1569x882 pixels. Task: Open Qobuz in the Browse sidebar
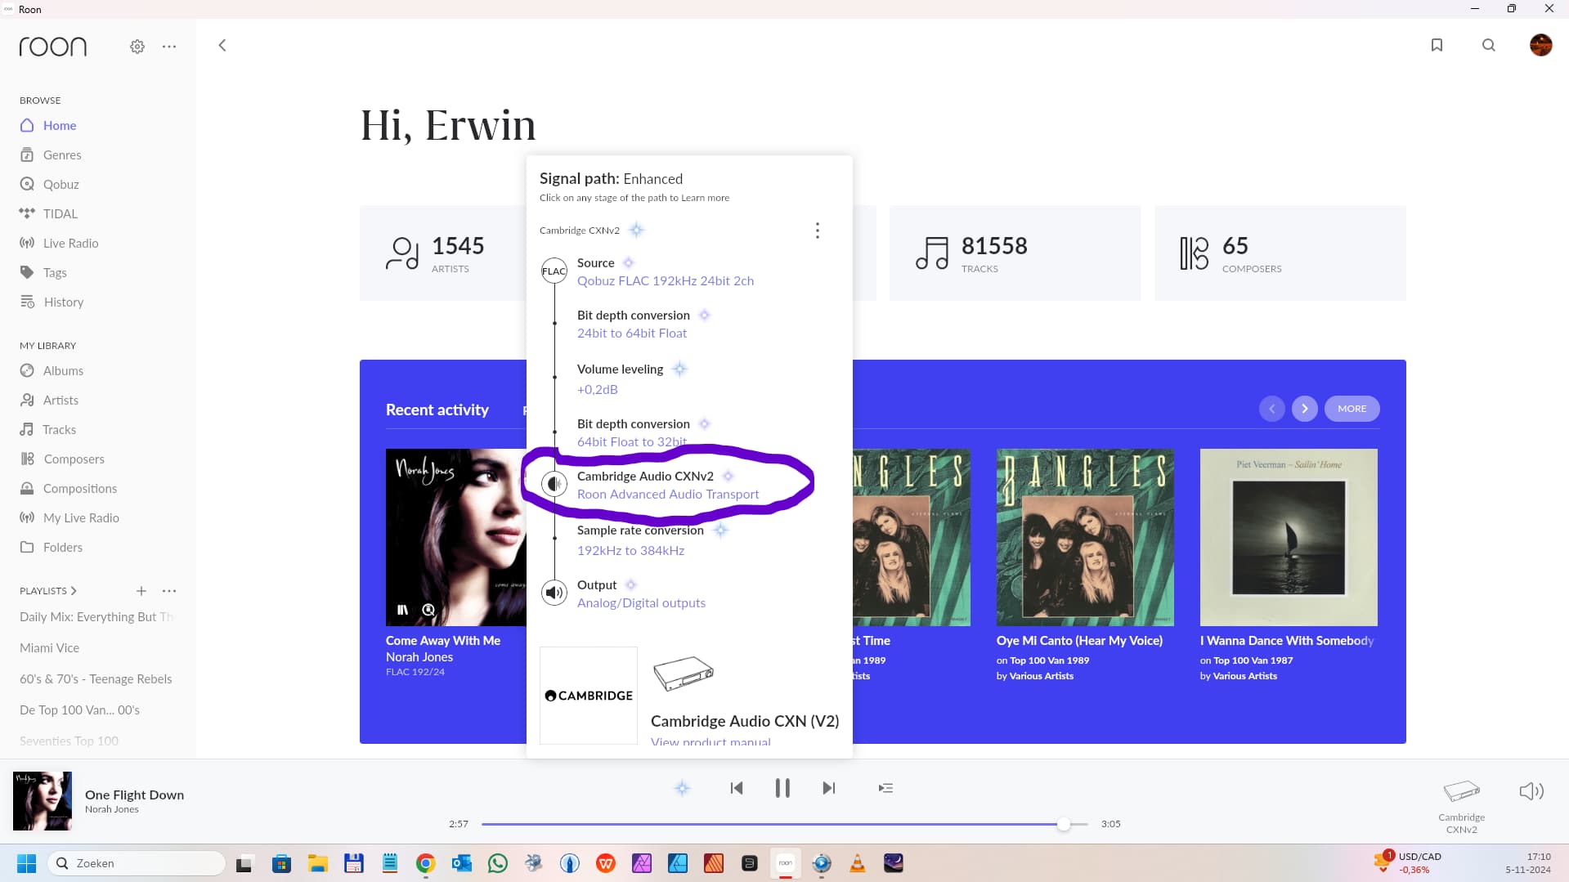(61, 184)
